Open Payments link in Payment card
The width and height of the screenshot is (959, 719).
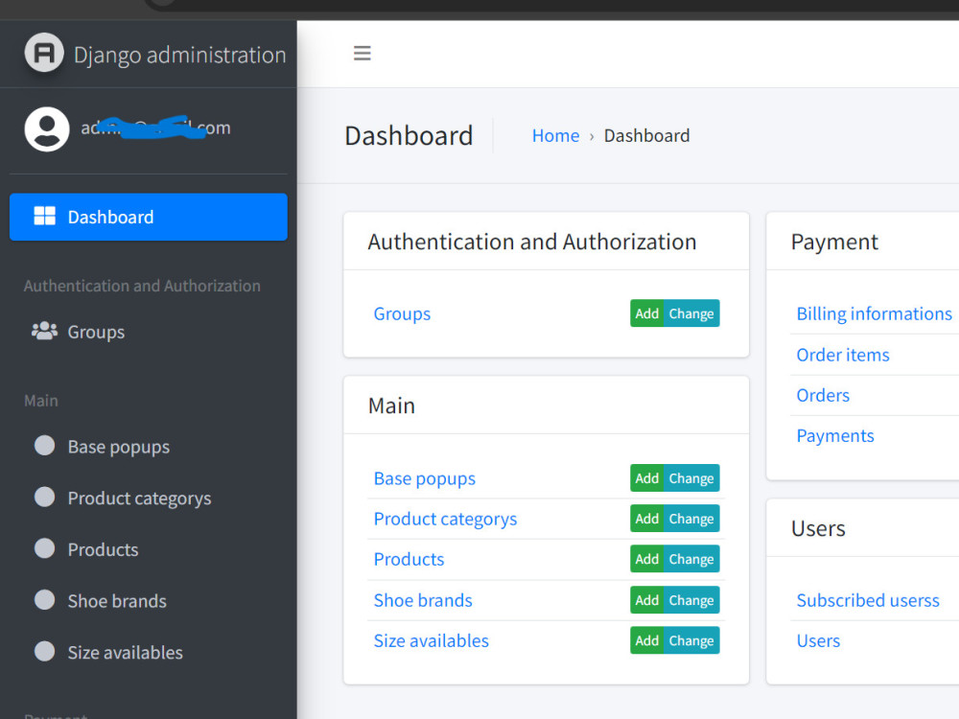coord(835,436)
